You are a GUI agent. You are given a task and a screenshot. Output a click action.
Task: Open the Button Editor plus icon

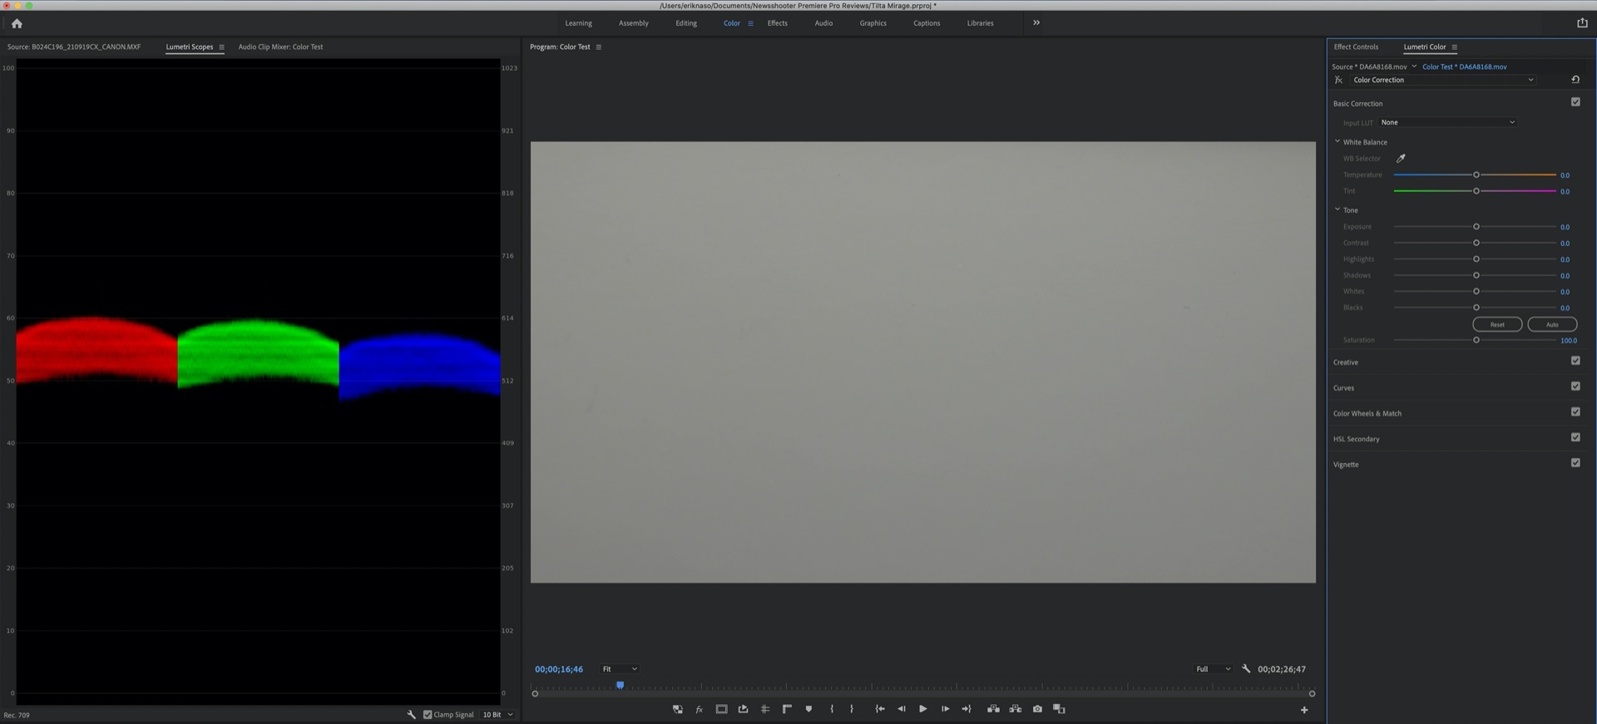pos(1304,710)
